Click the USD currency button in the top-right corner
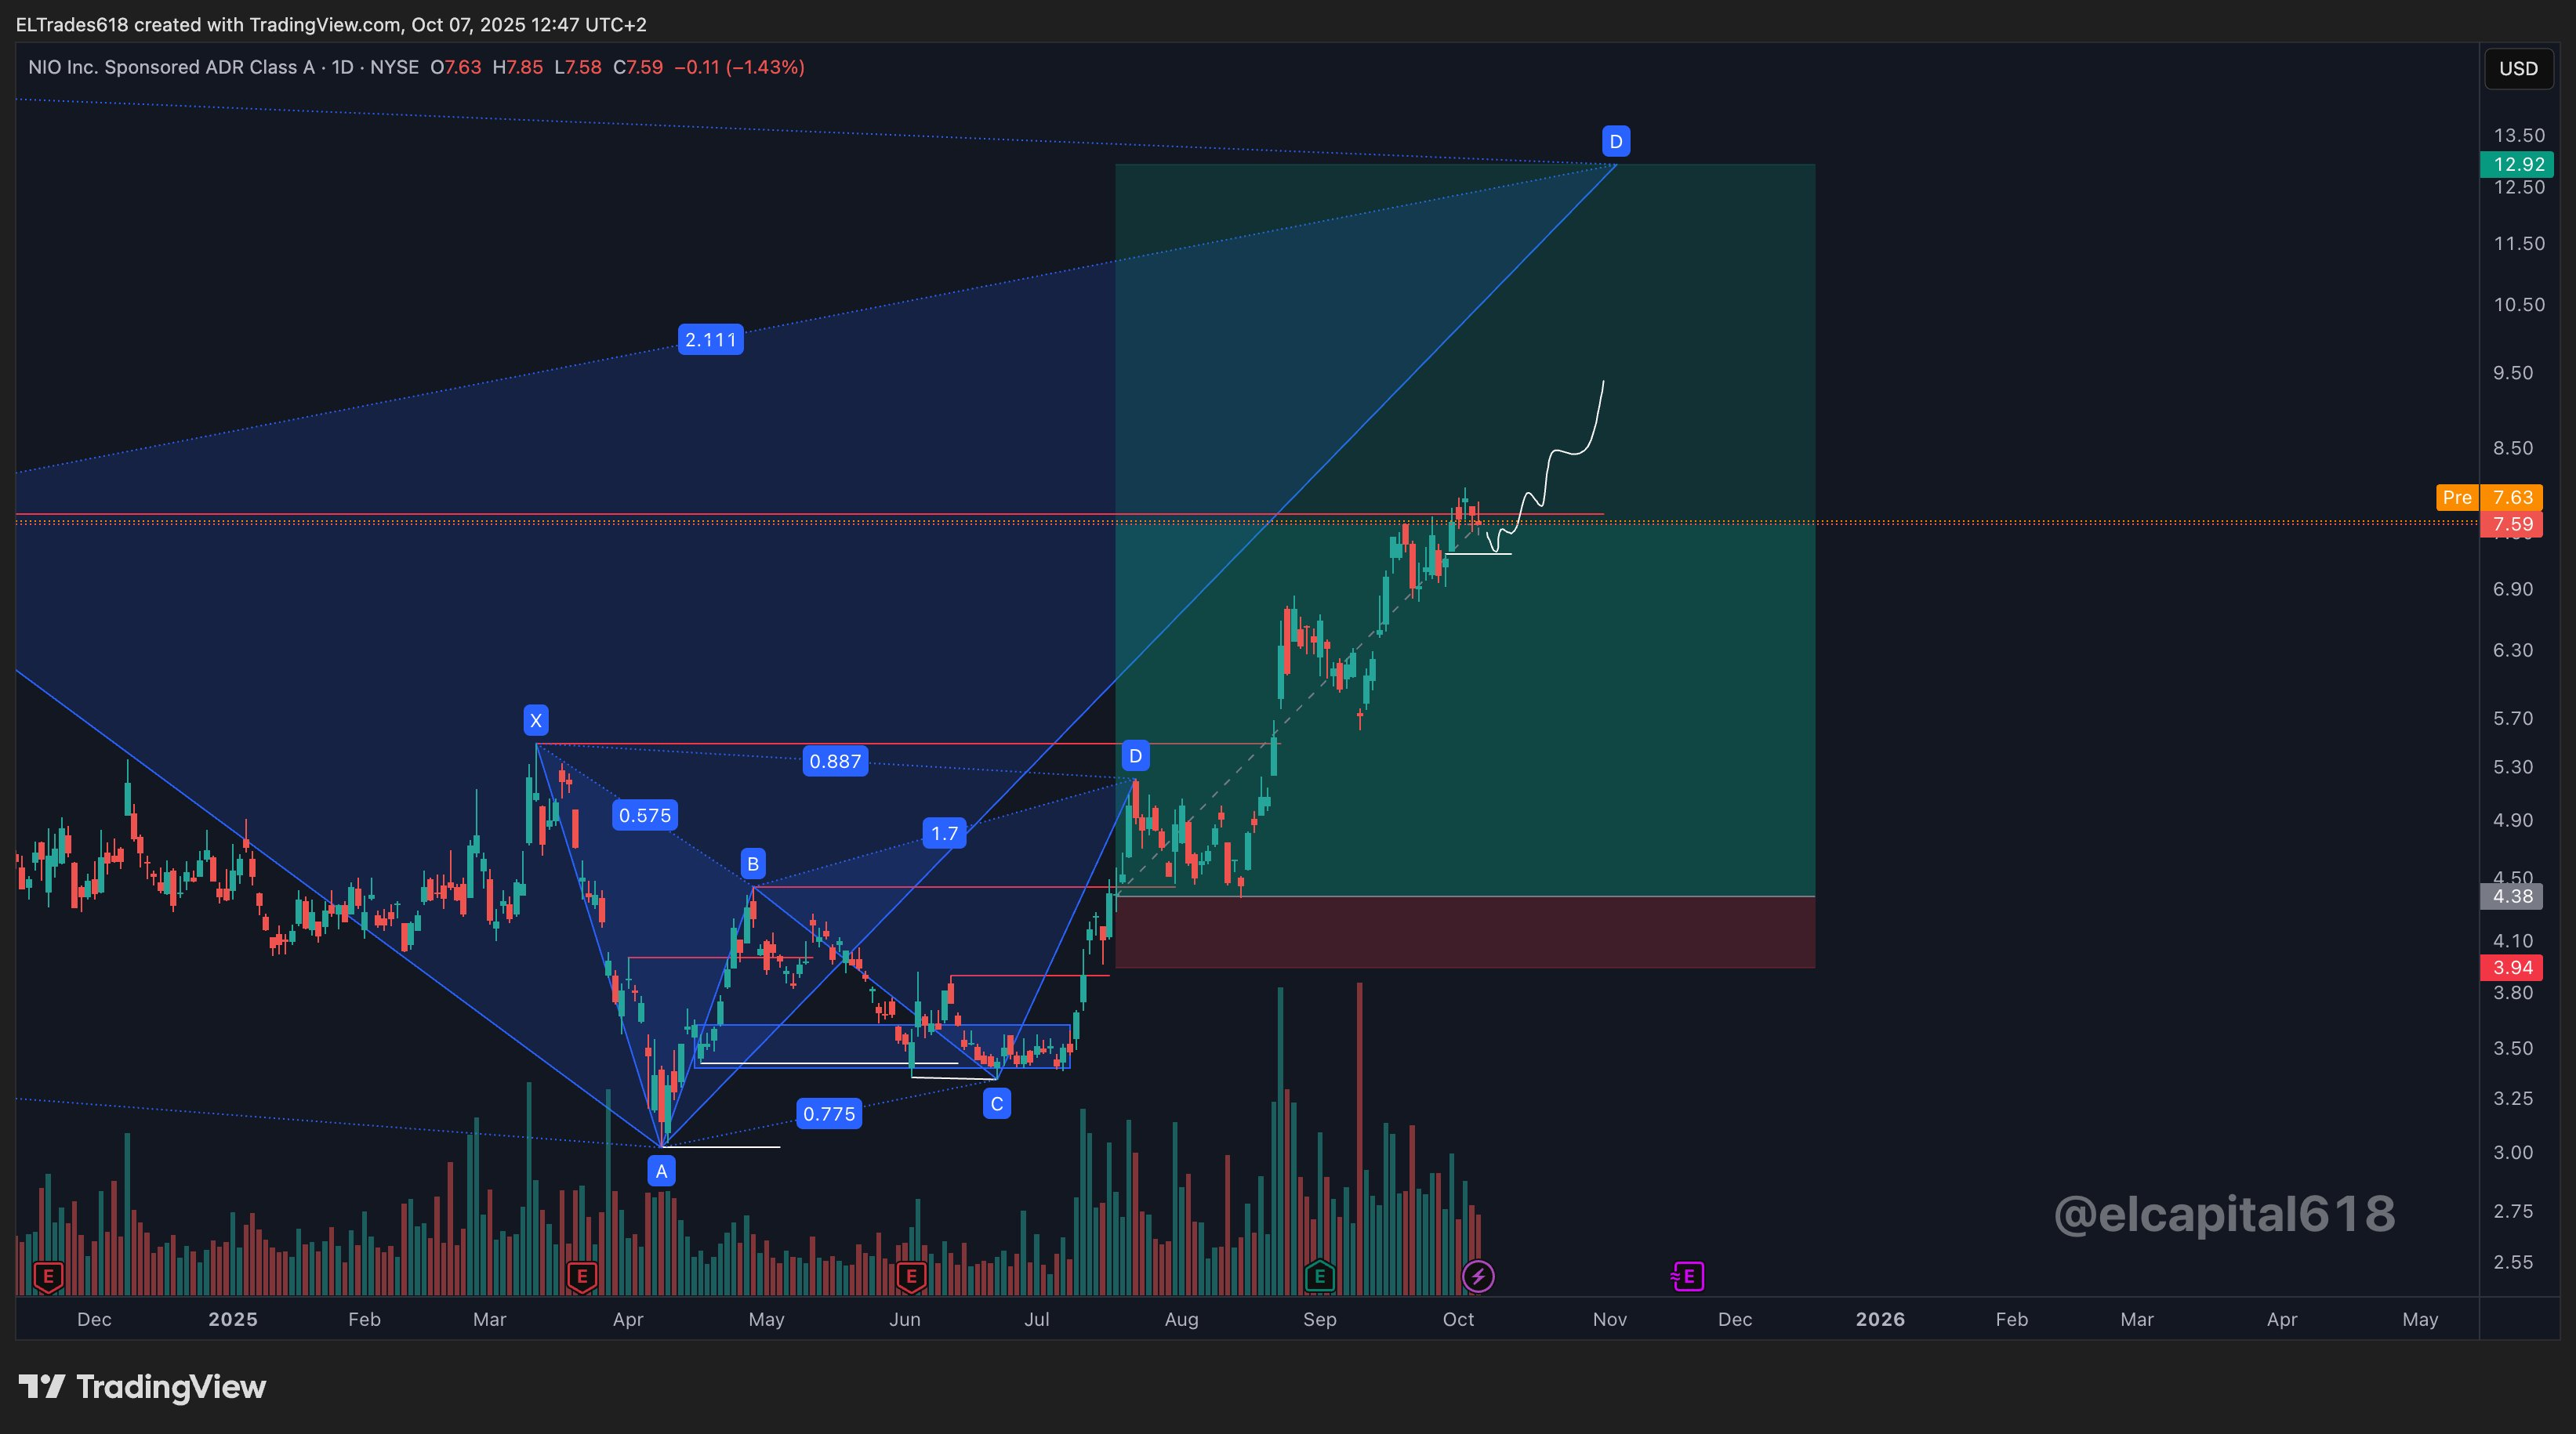The width and height of the screenshot is (2576, 1434). click(x=2517, y=68)
